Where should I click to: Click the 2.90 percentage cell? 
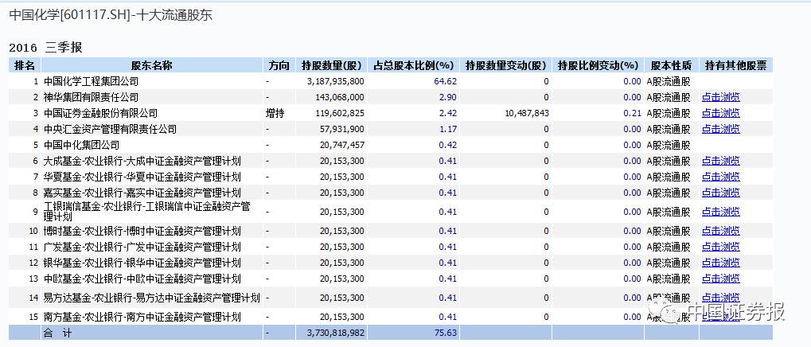click(x=448, y=97)
